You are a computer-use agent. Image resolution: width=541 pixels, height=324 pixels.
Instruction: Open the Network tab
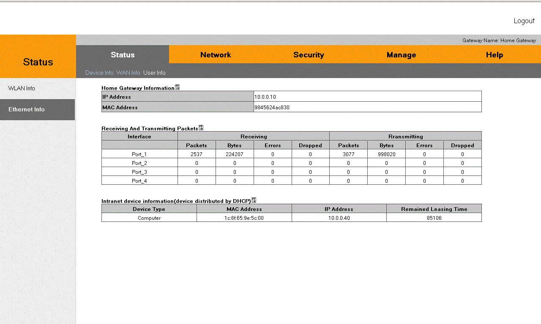coord(216,55)
